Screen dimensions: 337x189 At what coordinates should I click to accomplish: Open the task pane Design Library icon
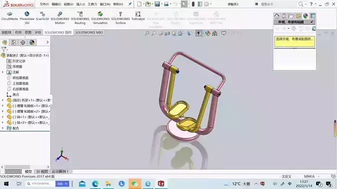(x=284, y=16)
